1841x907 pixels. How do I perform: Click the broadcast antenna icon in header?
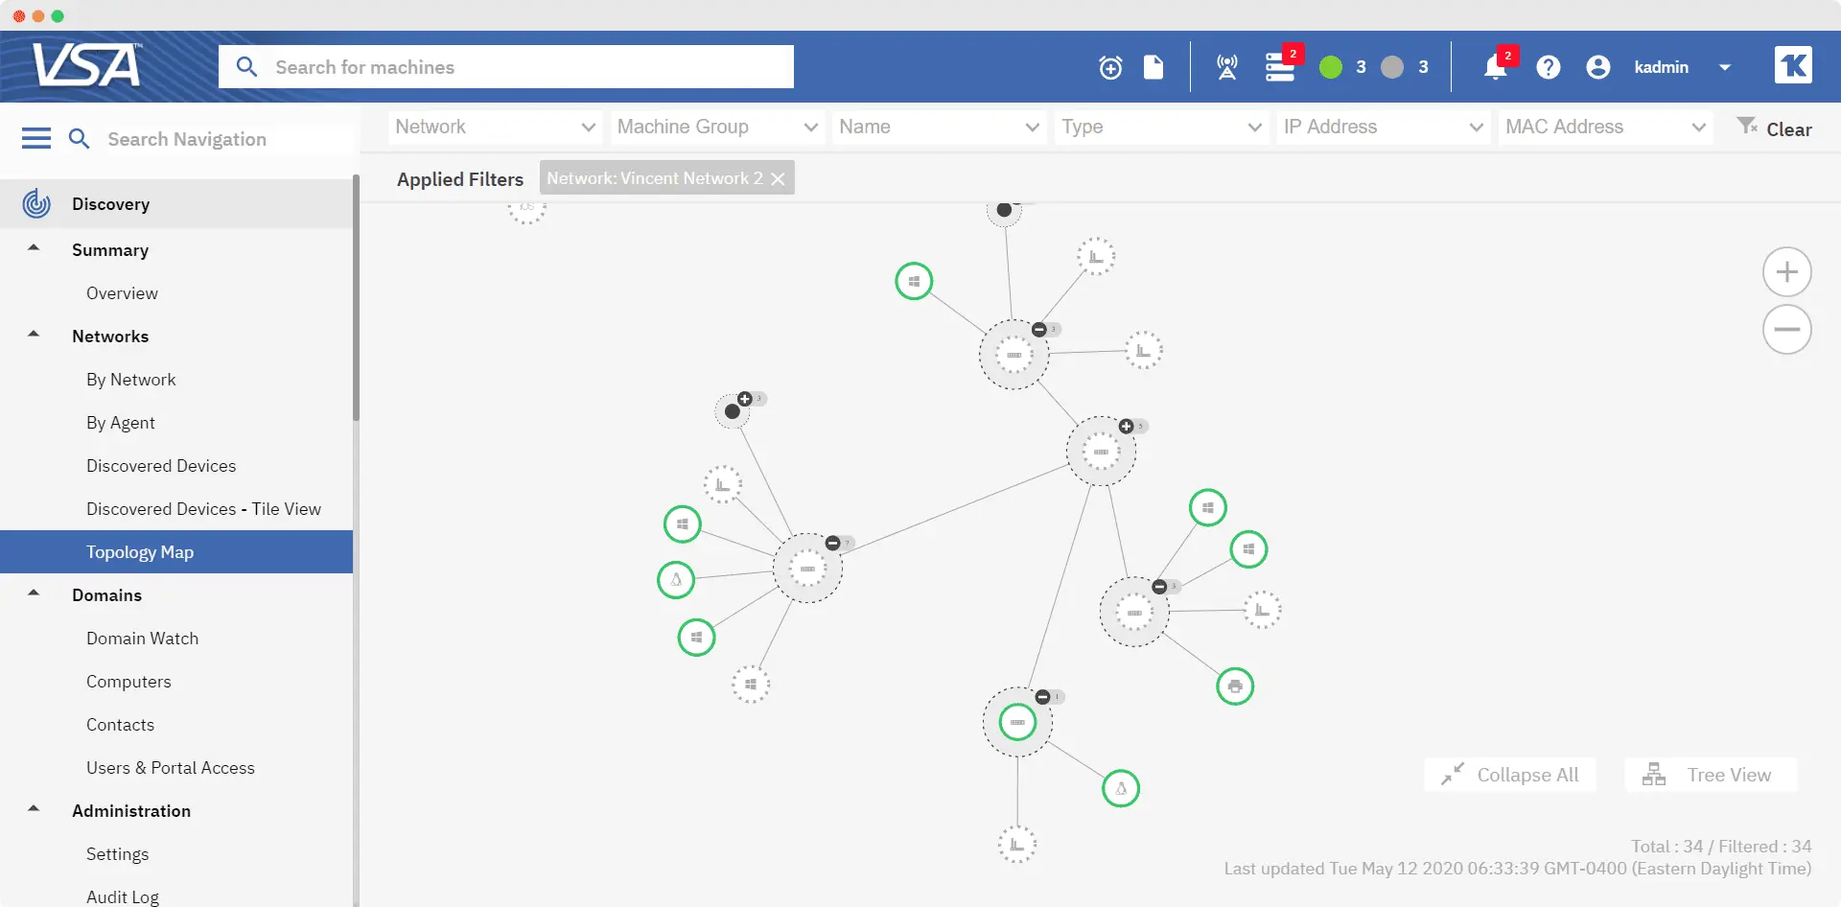click(x=1226, y=67)
